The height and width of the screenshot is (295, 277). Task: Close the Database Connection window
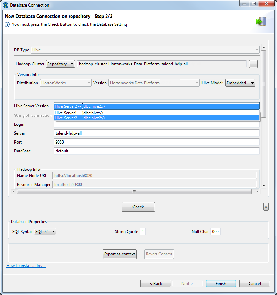(x=266, y=4)
